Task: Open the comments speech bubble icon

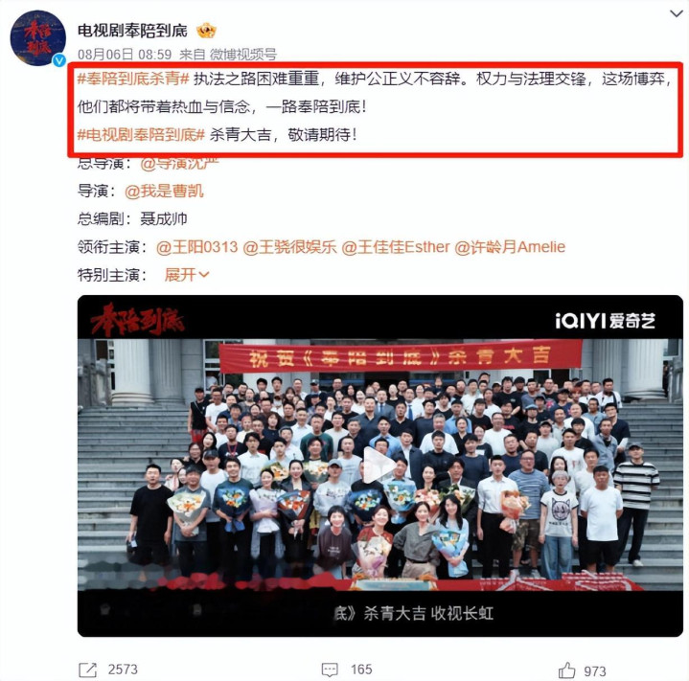Action: (330, 670)
